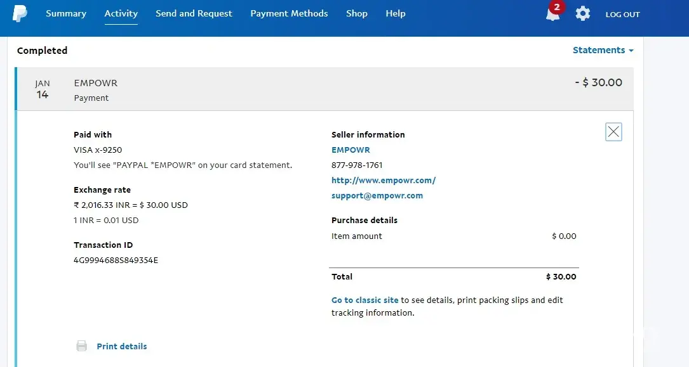Open the Help menu item
The image size is (689, 367).
pos(396,13)
